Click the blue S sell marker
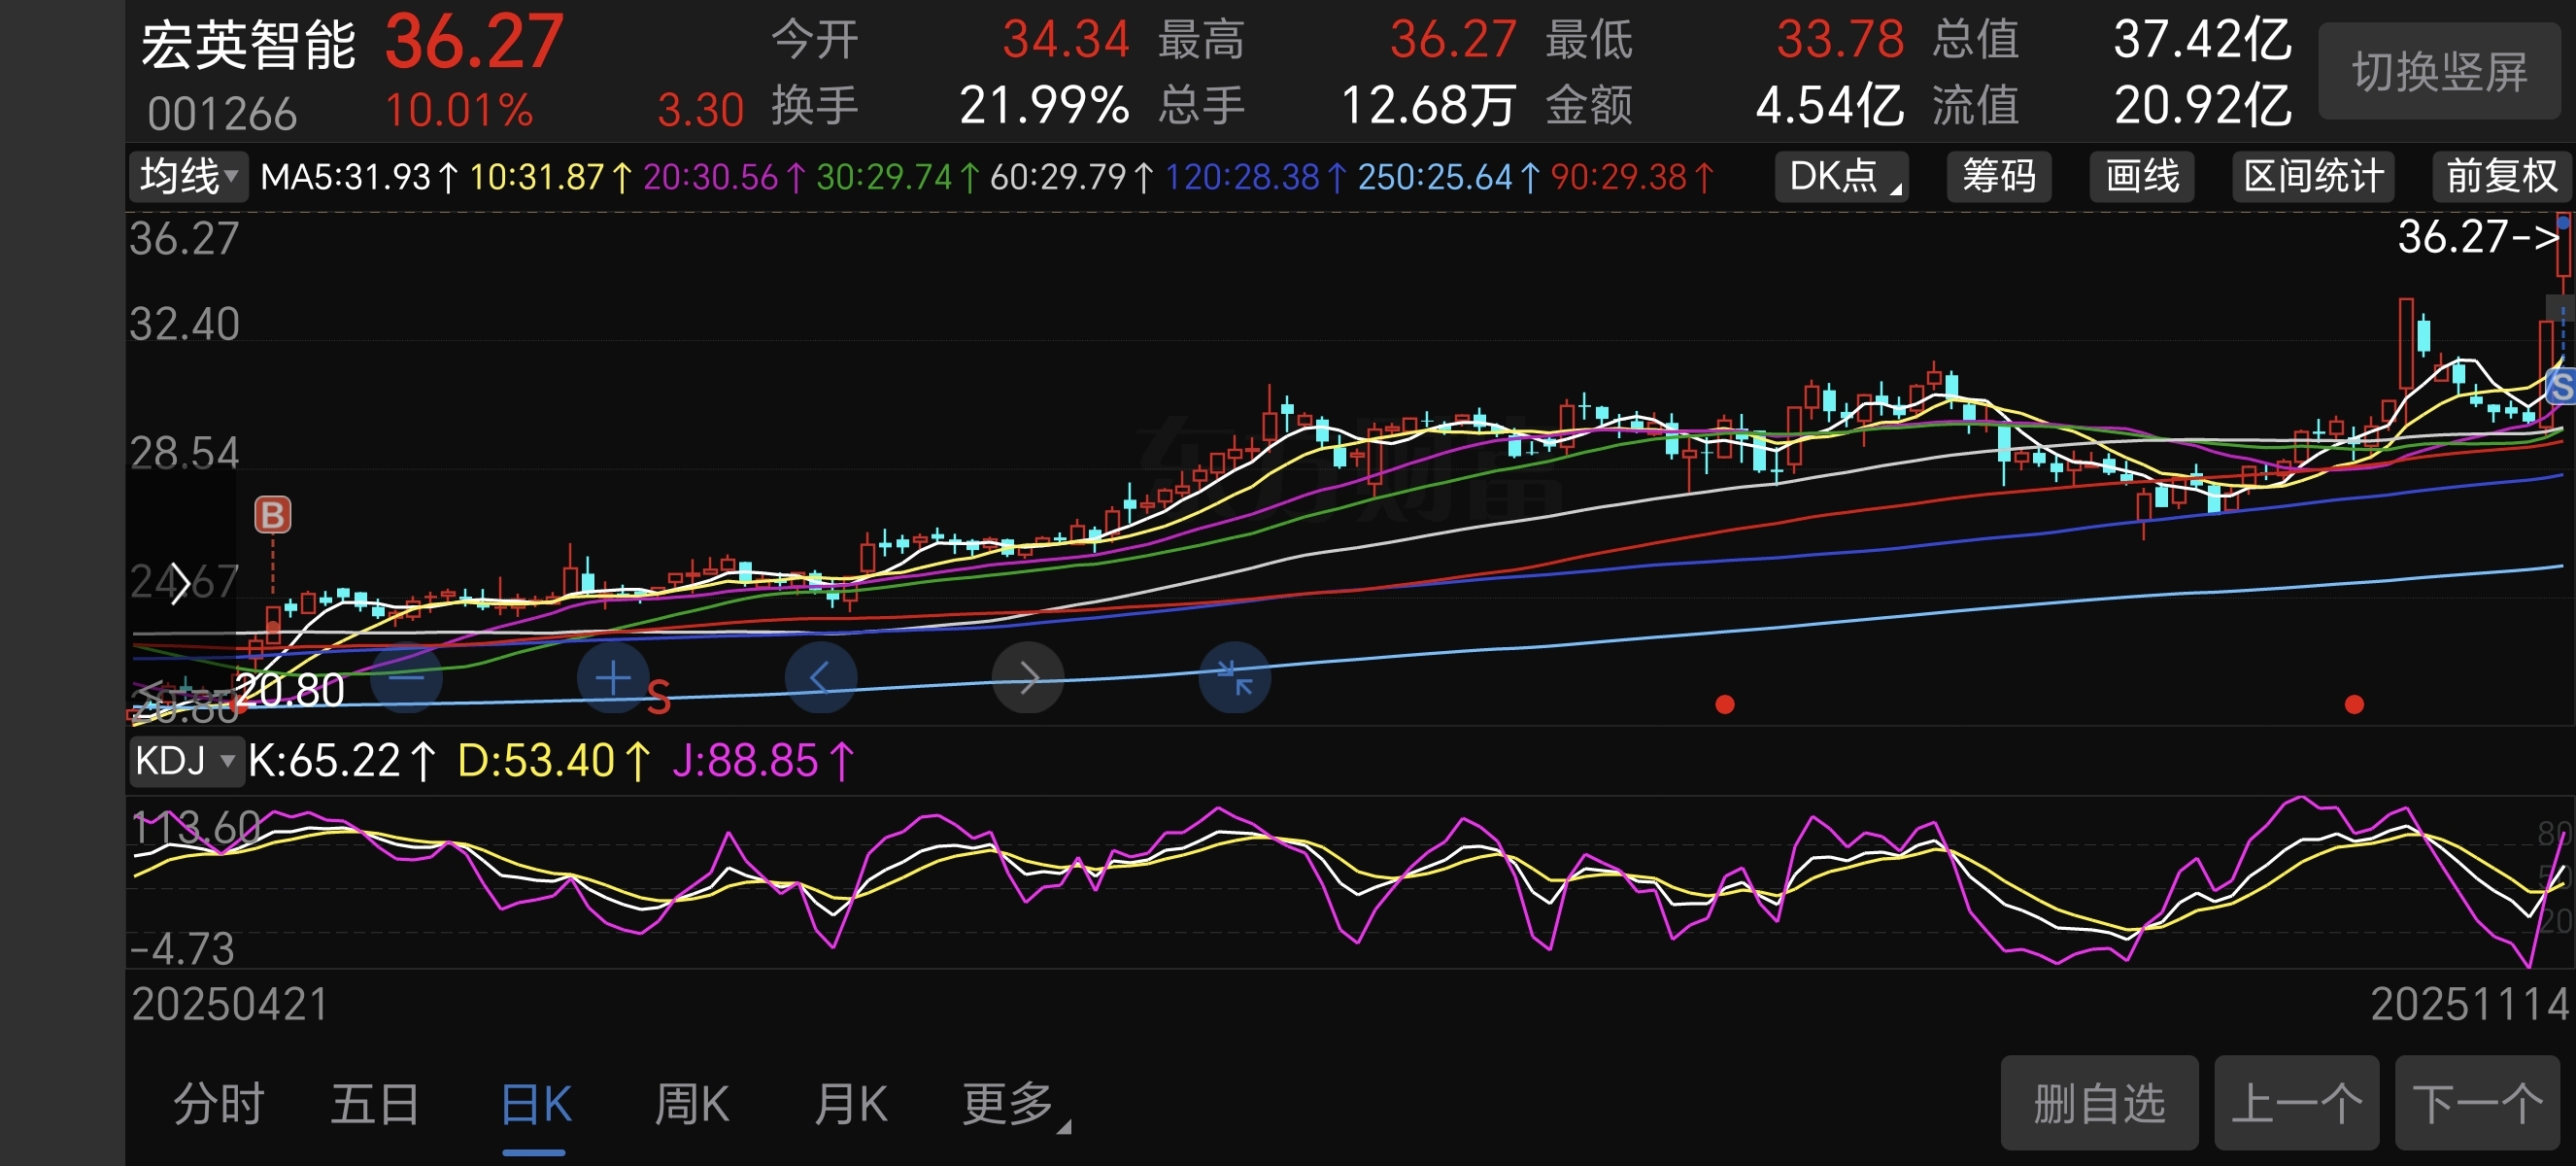Viewport: 2576px width, 1166px height. 2560,386
